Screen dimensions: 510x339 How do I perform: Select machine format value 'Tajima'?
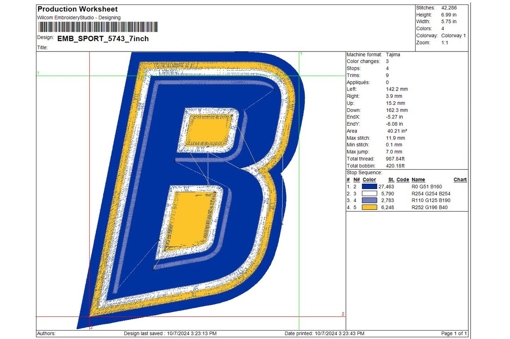[x=393, y=55]
